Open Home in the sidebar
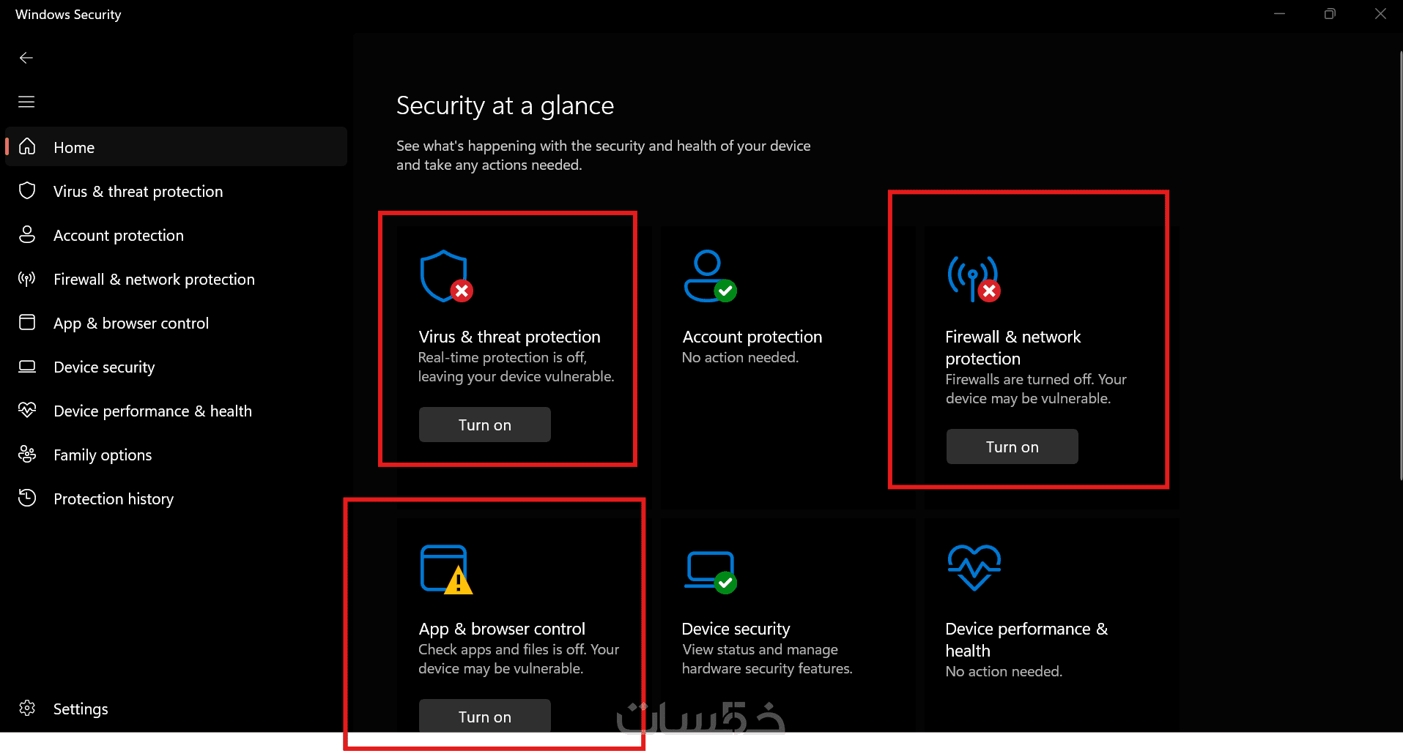Image resolution: width=1403 pixels, height=751 pixels. tap(74, 147)
